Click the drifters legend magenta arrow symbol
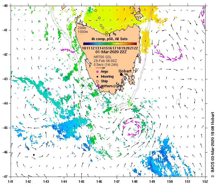 [98, 86]
